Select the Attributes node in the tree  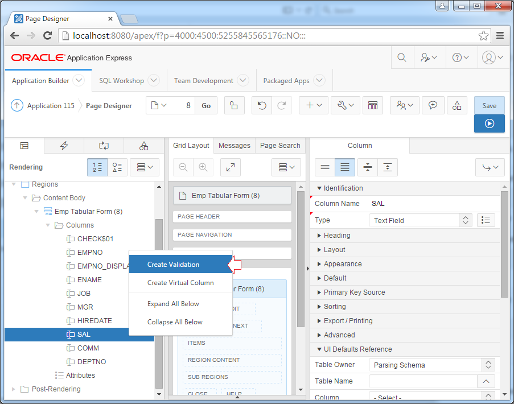80,376
